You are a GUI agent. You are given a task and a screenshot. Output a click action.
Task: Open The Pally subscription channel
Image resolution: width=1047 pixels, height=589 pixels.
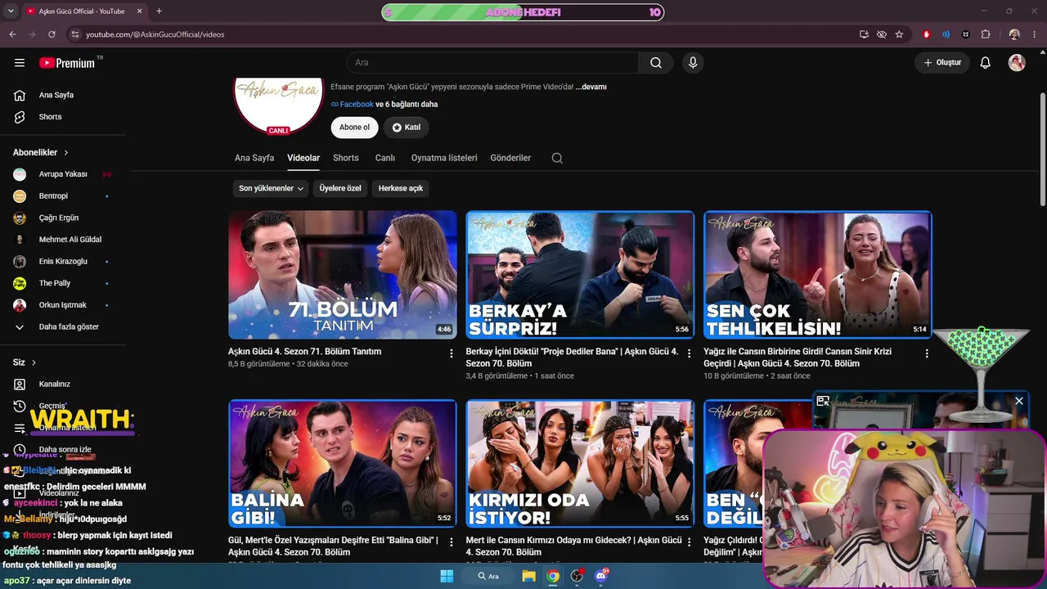pos(55,283)
